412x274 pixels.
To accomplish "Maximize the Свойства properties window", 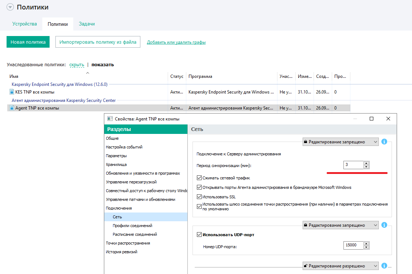I will point(372,119).
